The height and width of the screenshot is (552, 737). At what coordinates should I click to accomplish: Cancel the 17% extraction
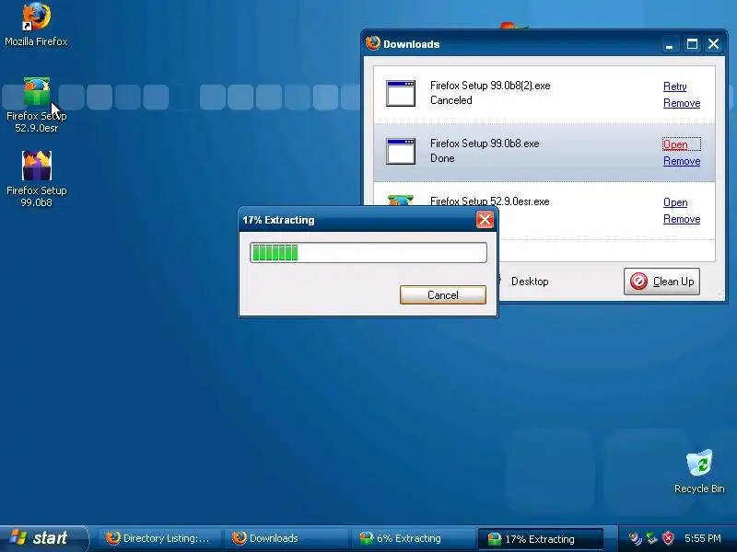(x=443, y=294)
